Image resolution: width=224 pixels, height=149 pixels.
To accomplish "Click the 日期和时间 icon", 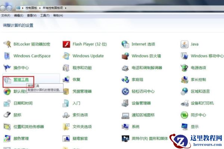I will coord(7,103).
